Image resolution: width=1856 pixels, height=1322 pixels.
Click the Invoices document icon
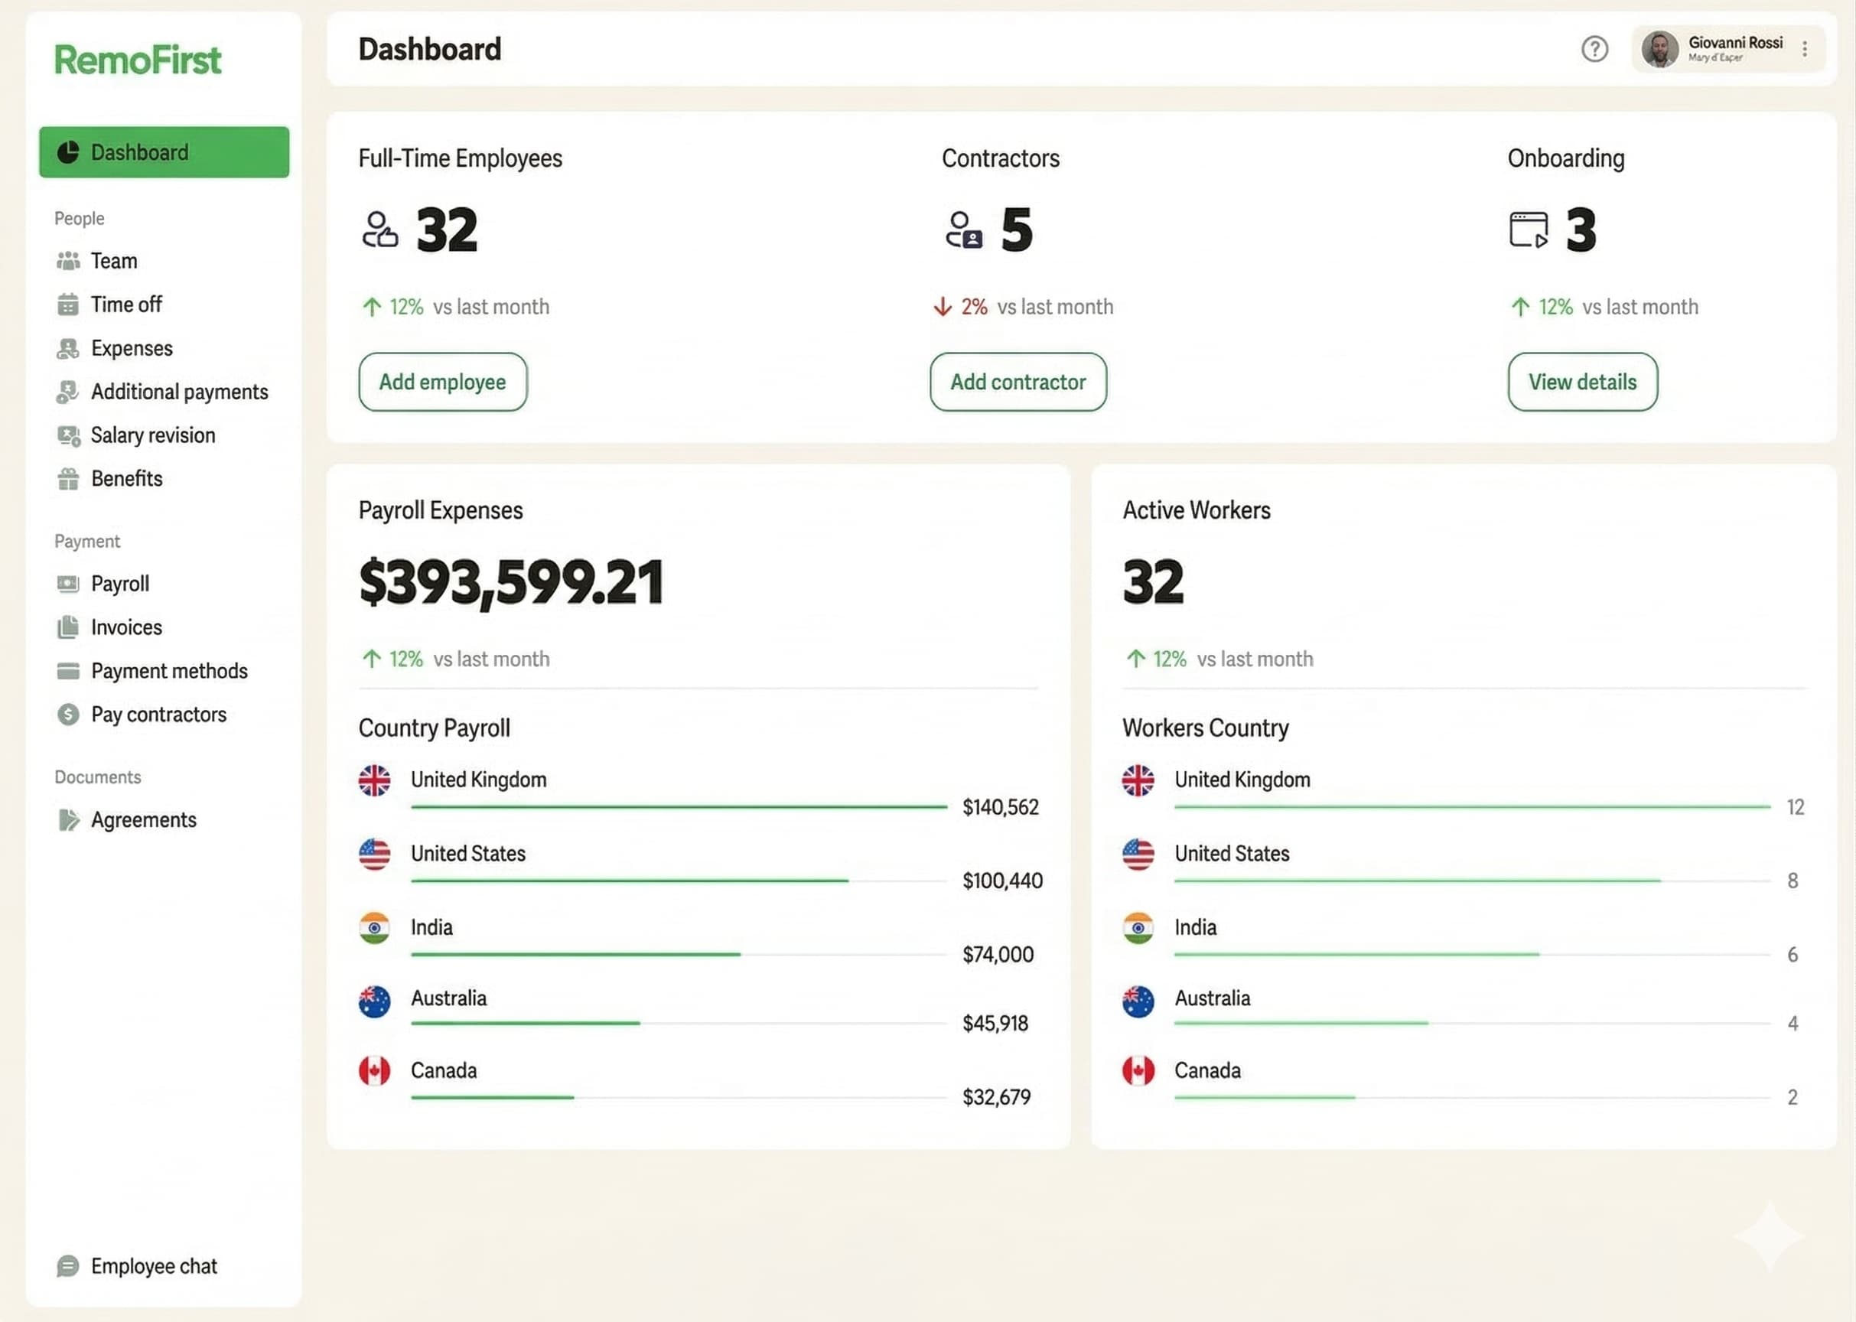(x=68, y=627)
